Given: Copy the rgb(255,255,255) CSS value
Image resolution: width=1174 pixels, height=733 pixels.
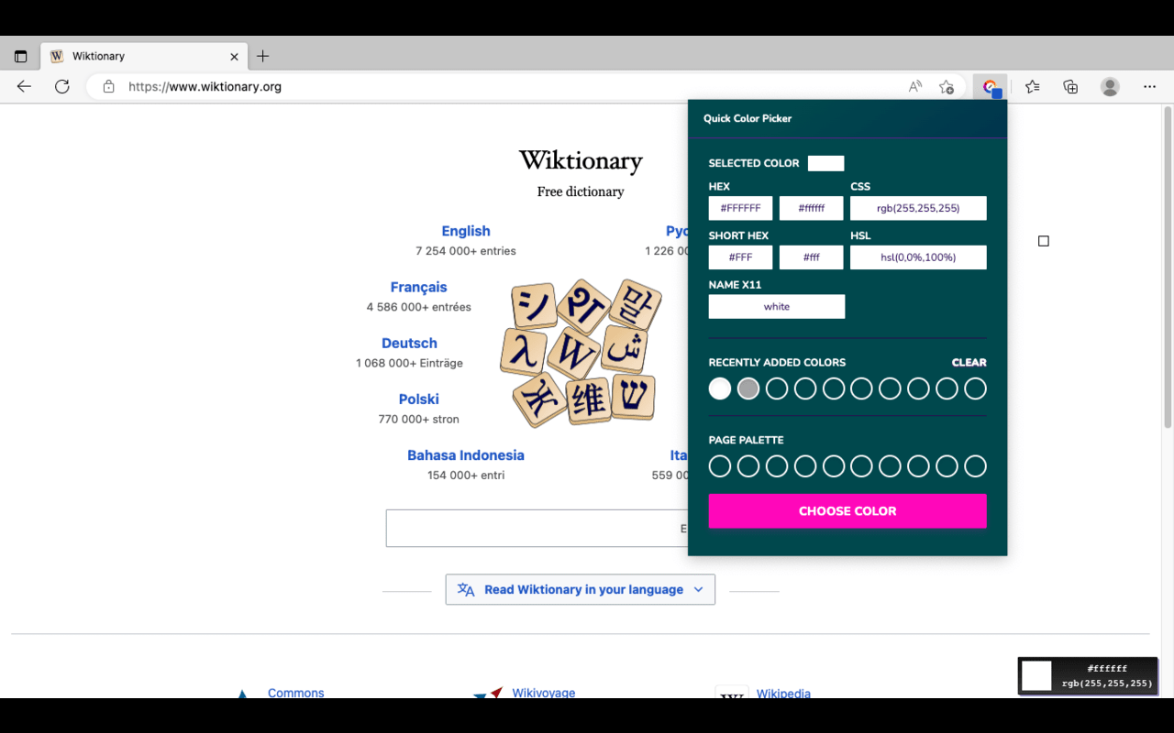Looking at the screenshot, I should pyautogui.click(x=918, y=208).
